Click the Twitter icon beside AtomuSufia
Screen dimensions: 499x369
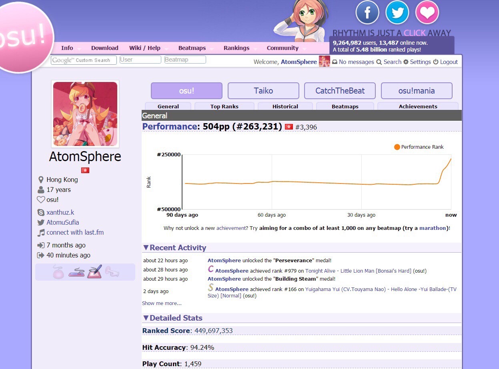point(41,223)
